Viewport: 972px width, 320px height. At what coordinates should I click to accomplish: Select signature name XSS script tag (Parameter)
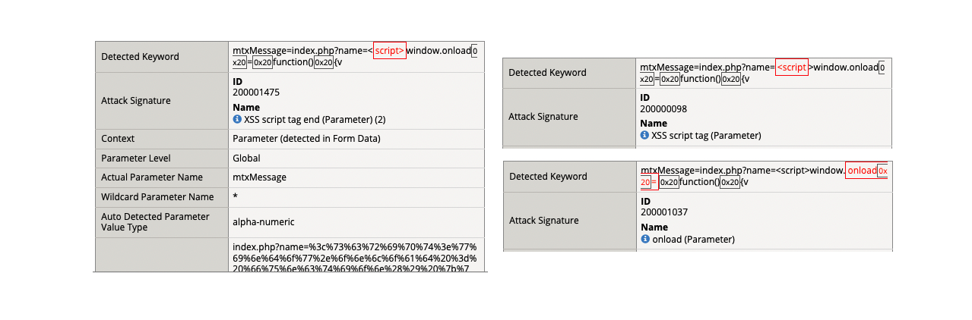point(707,136)
